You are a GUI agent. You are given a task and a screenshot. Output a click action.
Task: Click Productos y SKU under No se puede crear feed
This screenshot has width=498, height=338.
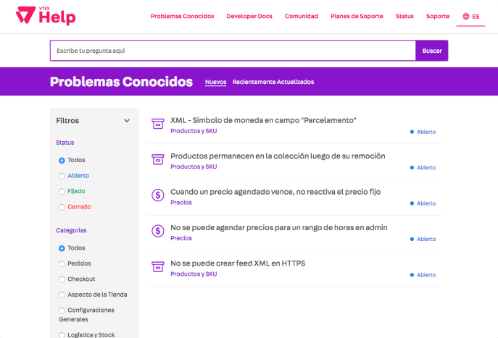point(194,274)
